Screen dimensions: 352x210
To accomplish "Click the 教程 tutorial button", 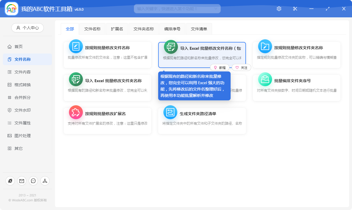I will tap(220, 67).
